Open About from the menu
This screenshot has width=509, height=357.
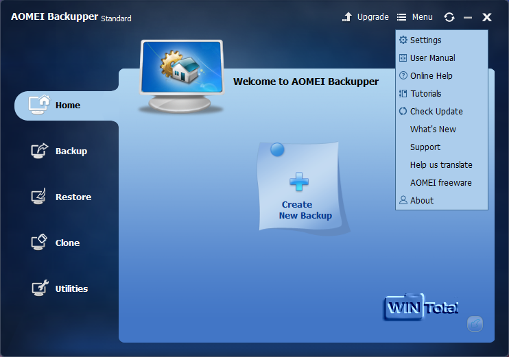pos(421,201)
